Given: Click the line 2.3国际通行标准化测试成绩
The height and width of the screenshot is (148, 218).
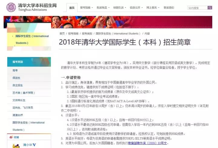Looking at the screenshot, I should point(108,101).
